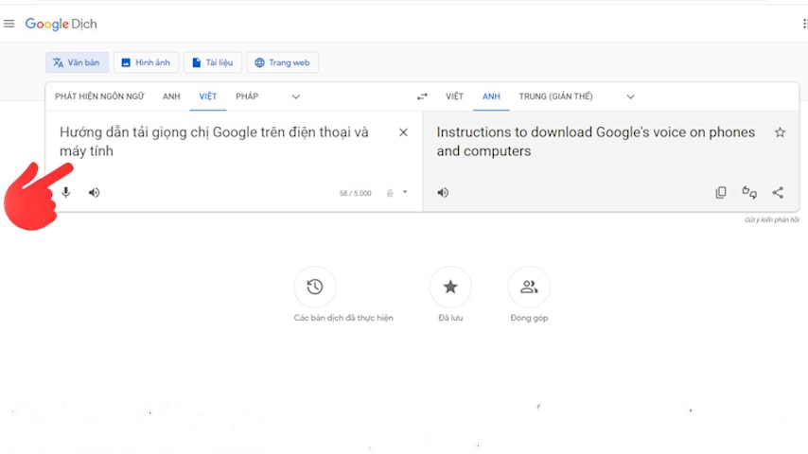Listen to the English translation speaker
This screenshot has width=808, height=454.
(x=443, y=192)
